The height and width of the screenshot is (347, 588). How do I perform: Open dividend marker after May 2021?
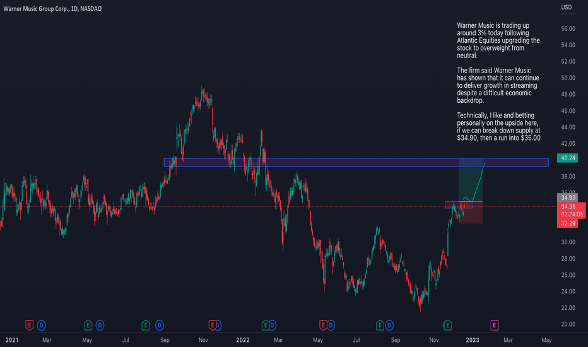tap(100, 325)
